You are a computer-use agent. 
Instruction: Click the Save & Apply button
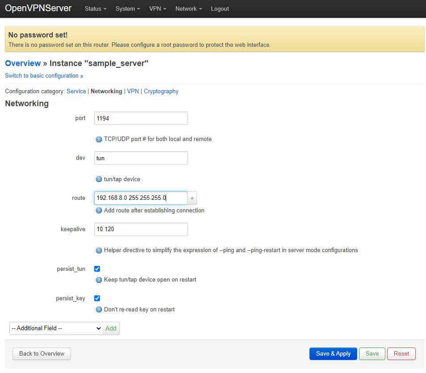(333, 354)
